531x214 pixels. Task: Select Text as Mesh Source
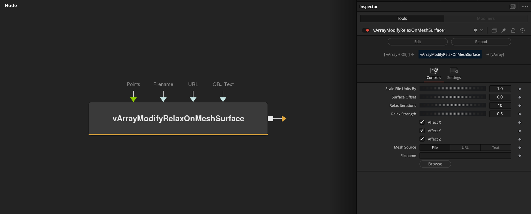(496, 148)
